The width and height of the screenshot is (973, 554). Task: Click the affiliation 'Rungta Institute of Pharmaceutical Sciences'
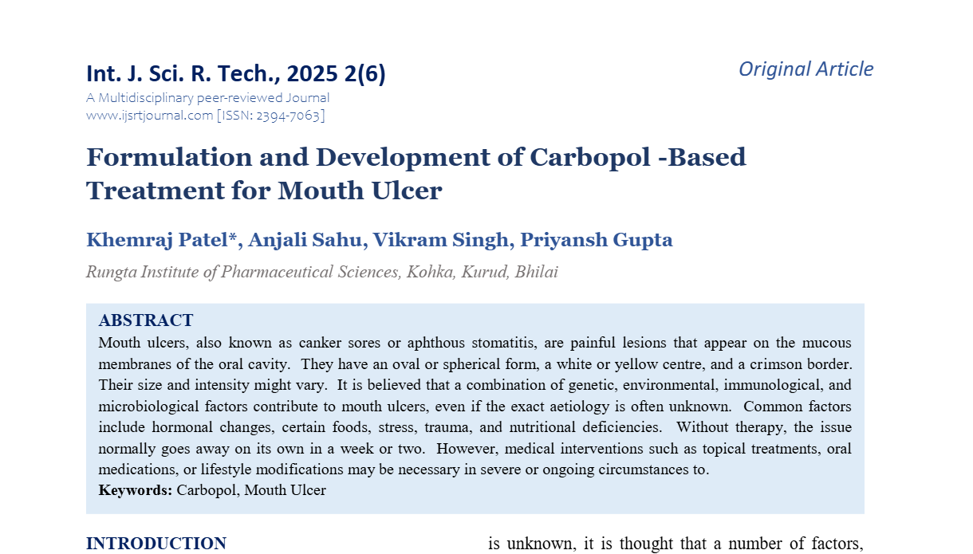242,273
